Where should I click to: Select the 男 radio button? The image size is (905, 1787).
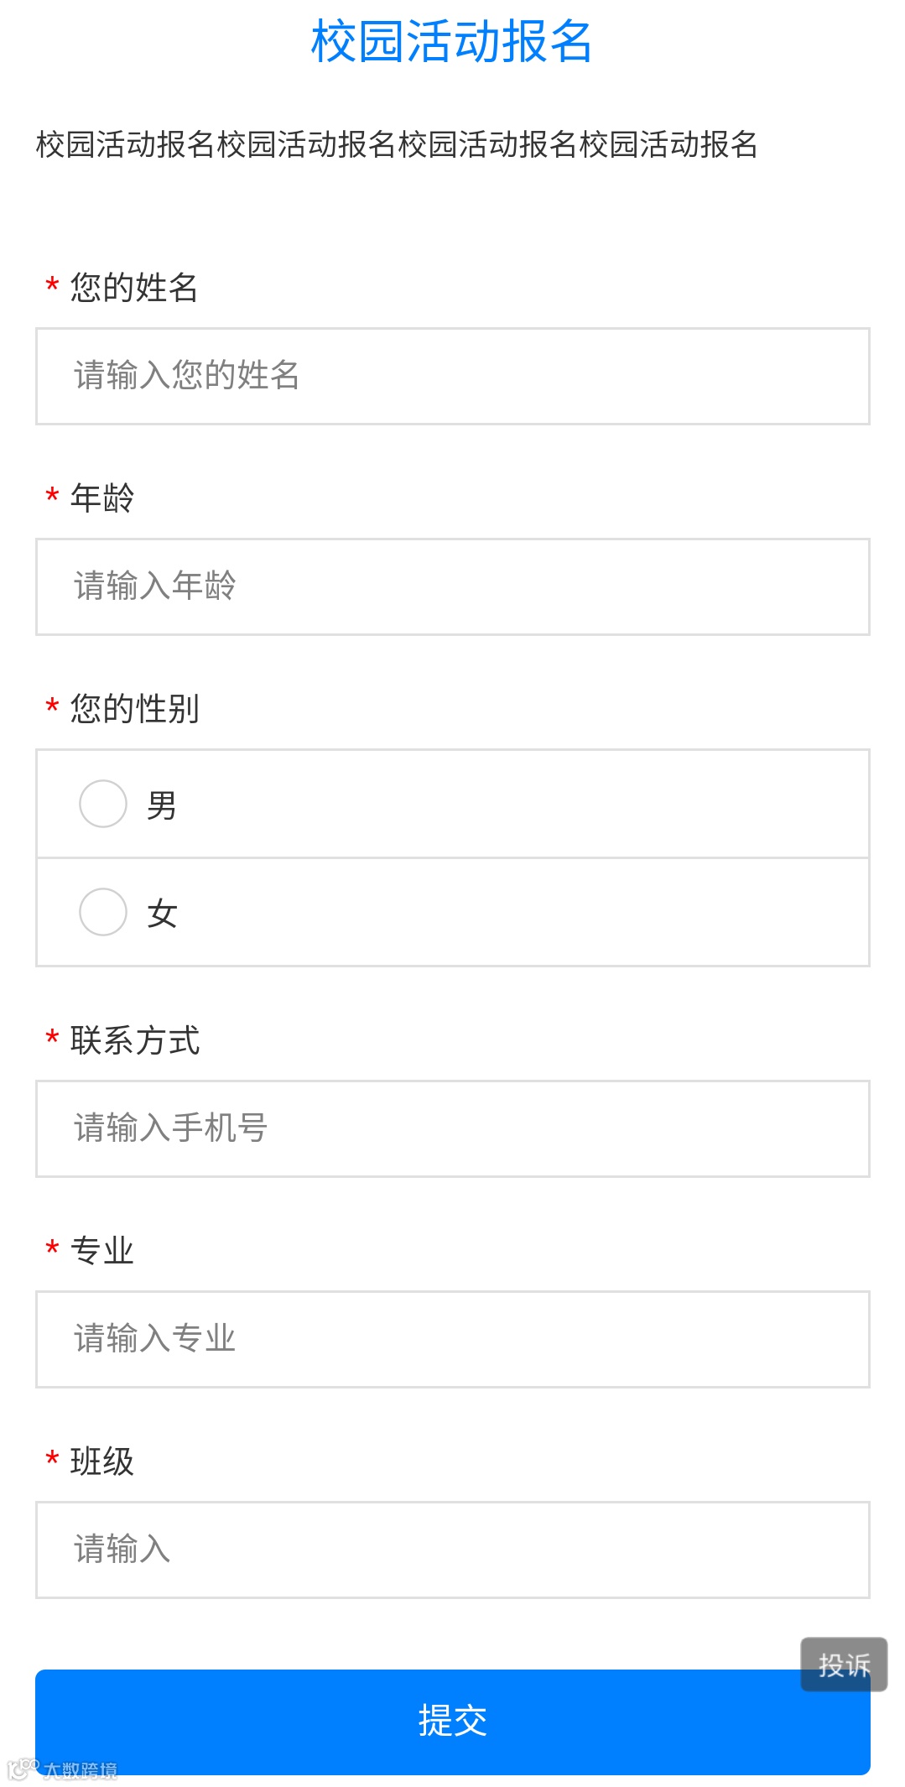click(103, 804)
